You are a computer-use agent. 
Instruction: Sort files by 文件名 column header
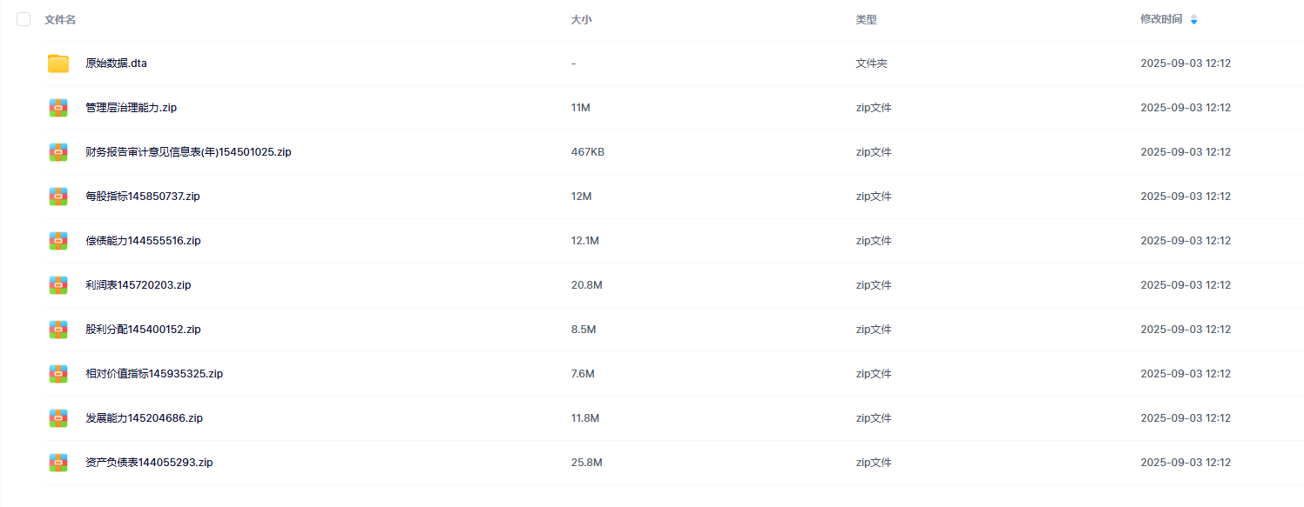click(x=60, y=19)
